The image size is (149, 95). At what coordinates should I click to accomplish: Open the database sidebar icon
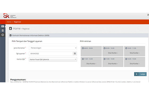(3, 31)
